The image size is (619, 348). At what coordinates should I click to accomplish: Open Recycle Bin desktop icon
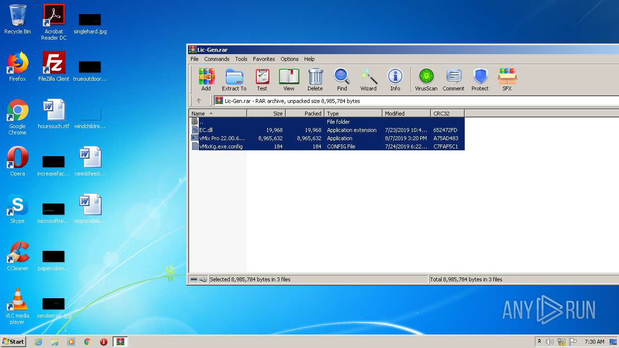(17, 19)
